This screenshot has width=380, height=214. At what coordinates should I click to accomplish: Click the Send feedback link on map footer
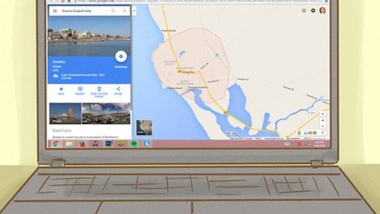tap(293, 138)
